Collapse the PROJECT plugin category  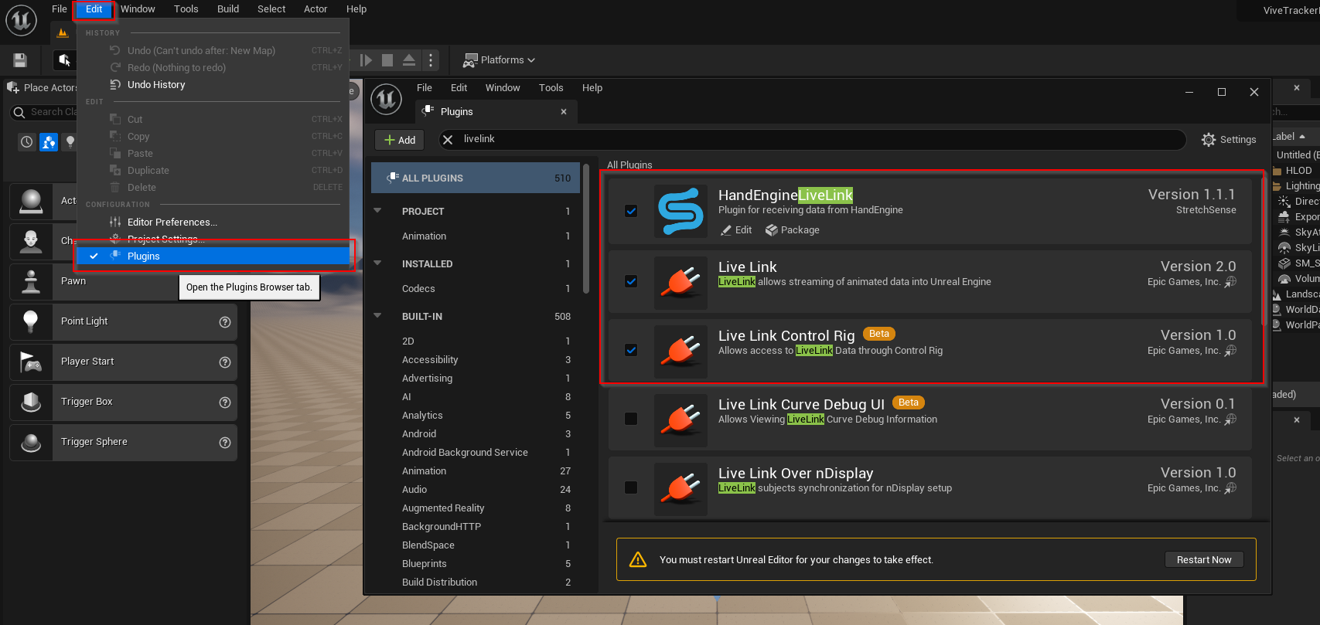pyautogui.click(x=377, y=211)
